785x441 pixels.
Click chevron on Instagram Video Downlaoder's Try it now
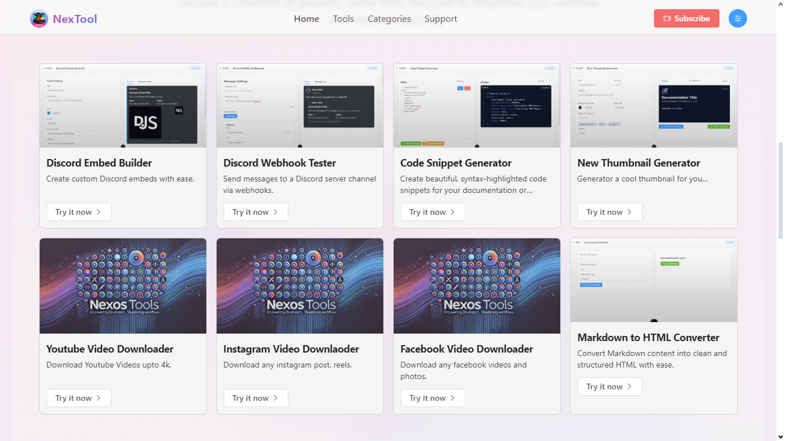276,398
